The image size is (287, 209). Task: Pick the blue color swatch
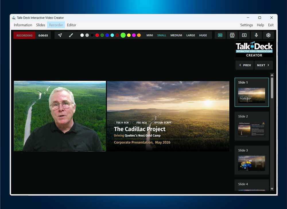point(107,35)
